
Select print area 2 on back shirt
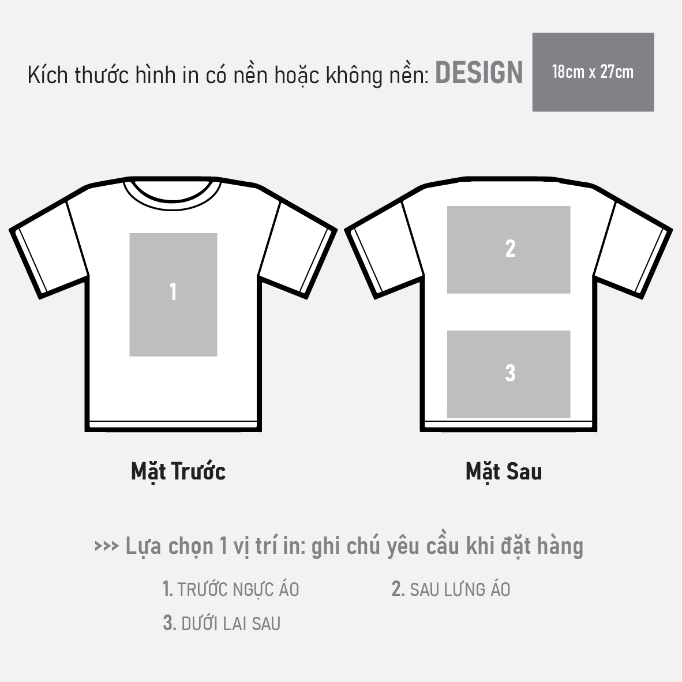point(508,250)
